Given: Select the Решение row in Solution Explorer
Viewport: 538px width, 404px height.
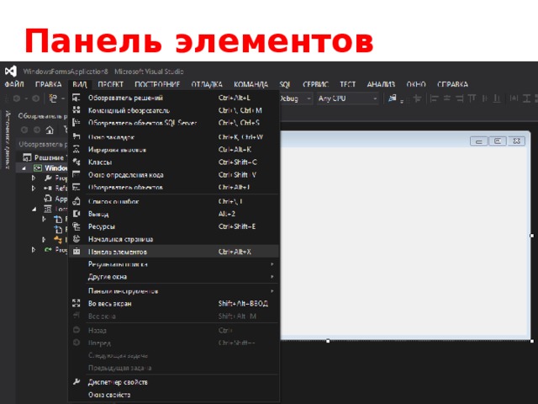Looking at the screenshot, I should (43, 157).
